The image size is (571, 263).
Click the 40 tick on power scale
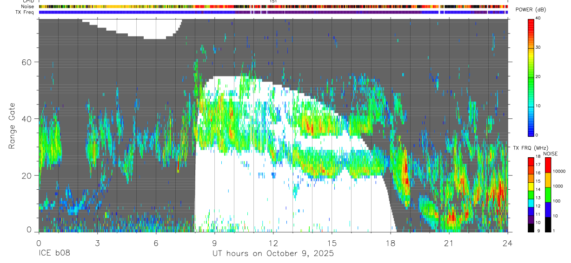[x=538, y=19]
